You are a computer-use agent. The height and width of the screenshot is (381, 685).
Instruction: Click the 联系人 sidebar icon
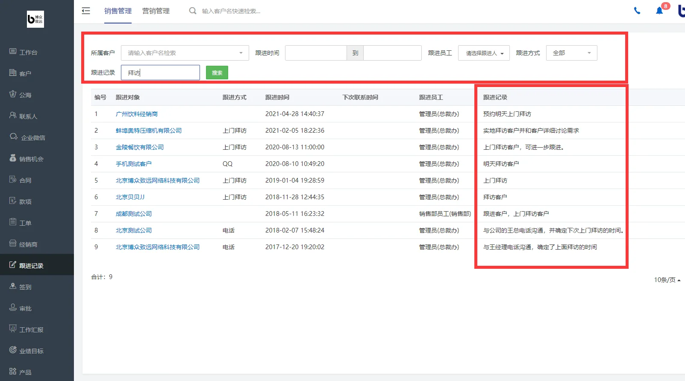[13, 115]
